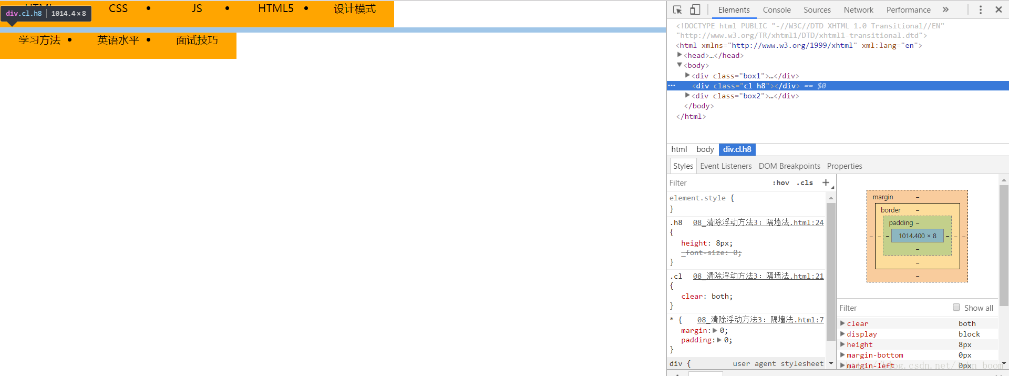
Task: Click the computed pane scrollbar thumb
Action: [x=1004, y=245]
